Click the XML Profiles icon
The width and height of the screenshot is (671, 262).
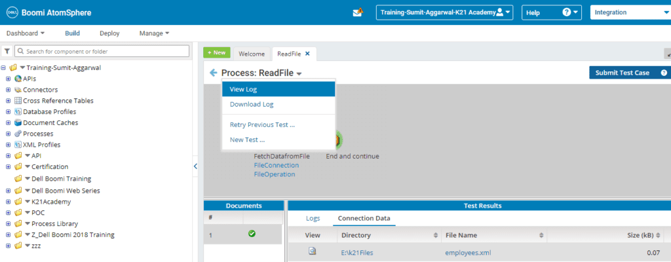point(18,145)
